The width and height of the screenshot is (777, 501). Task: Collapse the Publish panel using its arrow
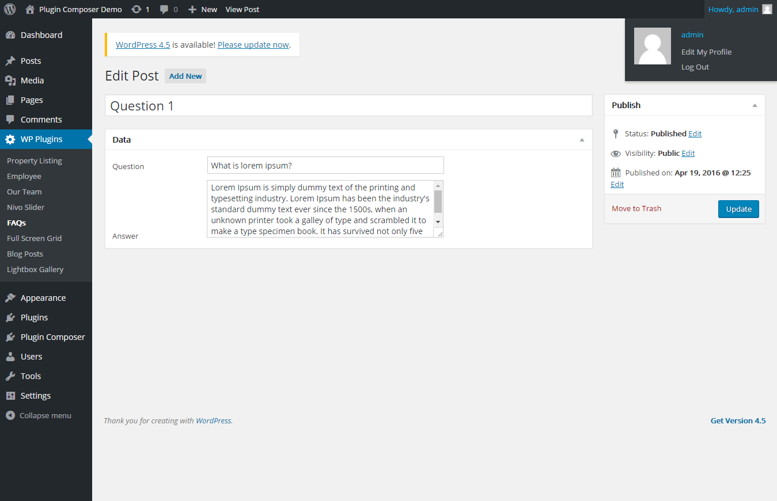pyautogui.click(x=755, y=105)
